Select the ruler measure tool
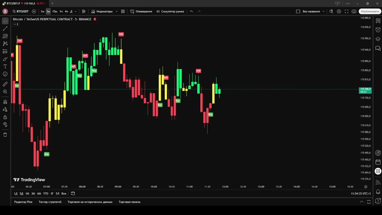 (5, 84)
